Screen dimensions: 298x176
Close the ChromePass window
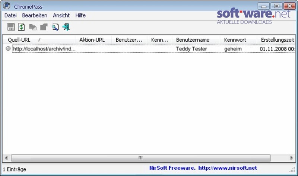tap(289, 6)
